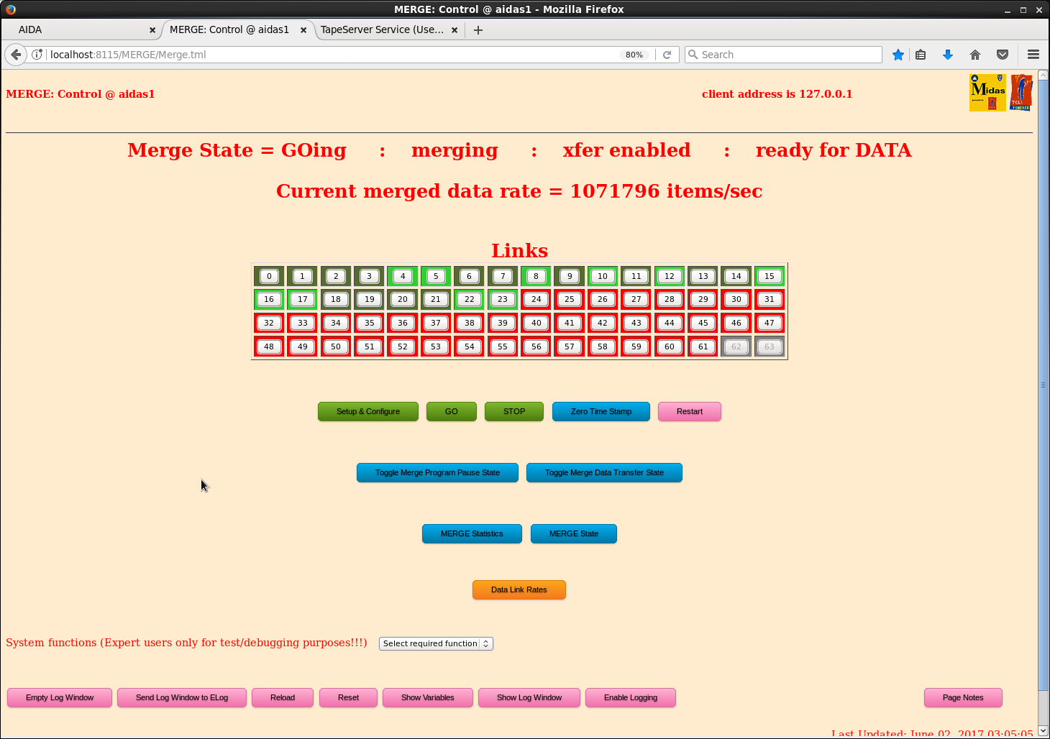1050x739 pixels.
Task: Go to Firefox home page icon
Action: coord(975,55)
